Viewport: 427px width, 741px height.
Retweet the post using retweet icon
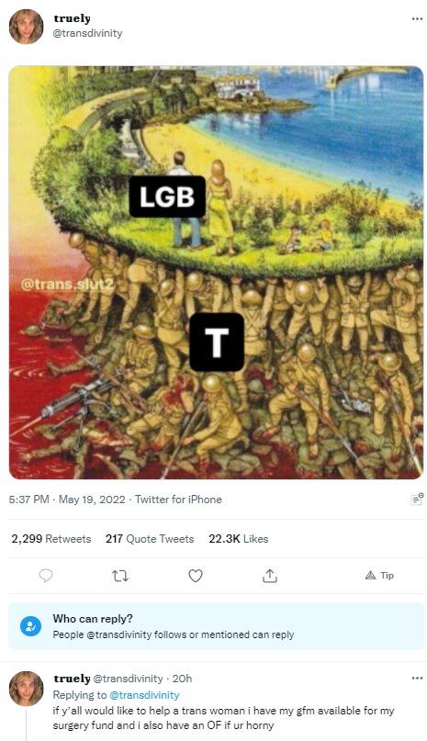[x=120, y=576]
